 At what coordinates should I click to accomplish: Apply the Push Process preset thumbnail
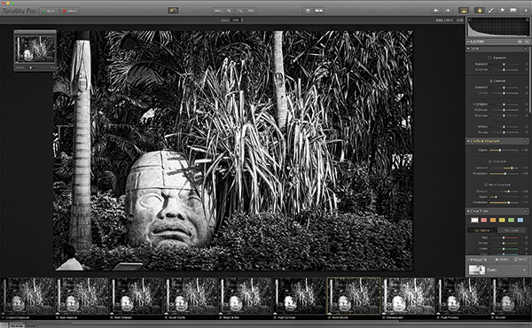463,296
